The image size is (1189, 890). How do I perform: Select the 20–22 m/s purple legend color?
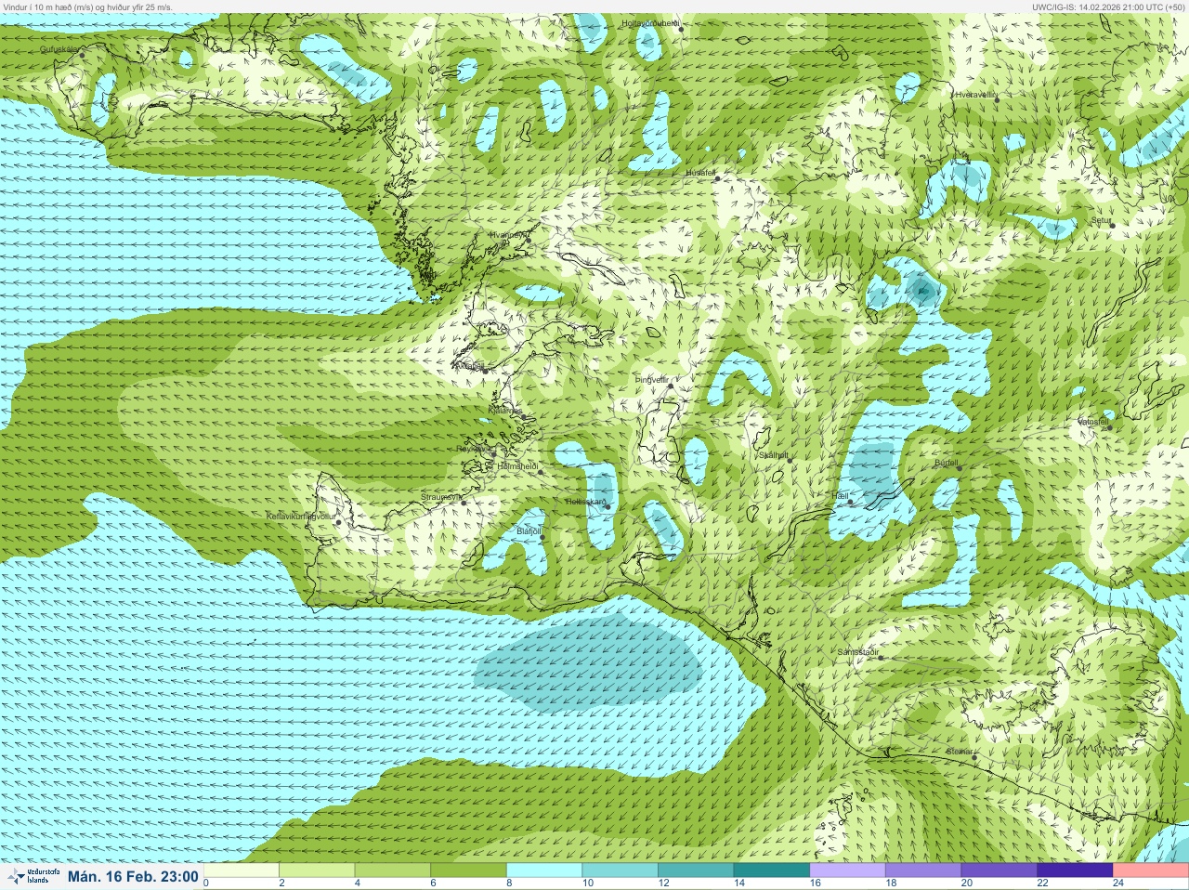pos(1000,870)
